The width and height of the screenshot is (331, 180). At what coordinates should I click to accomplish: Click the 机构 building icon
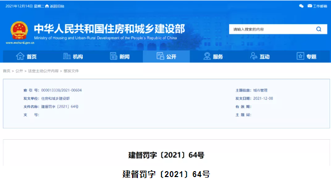point(66,56)
